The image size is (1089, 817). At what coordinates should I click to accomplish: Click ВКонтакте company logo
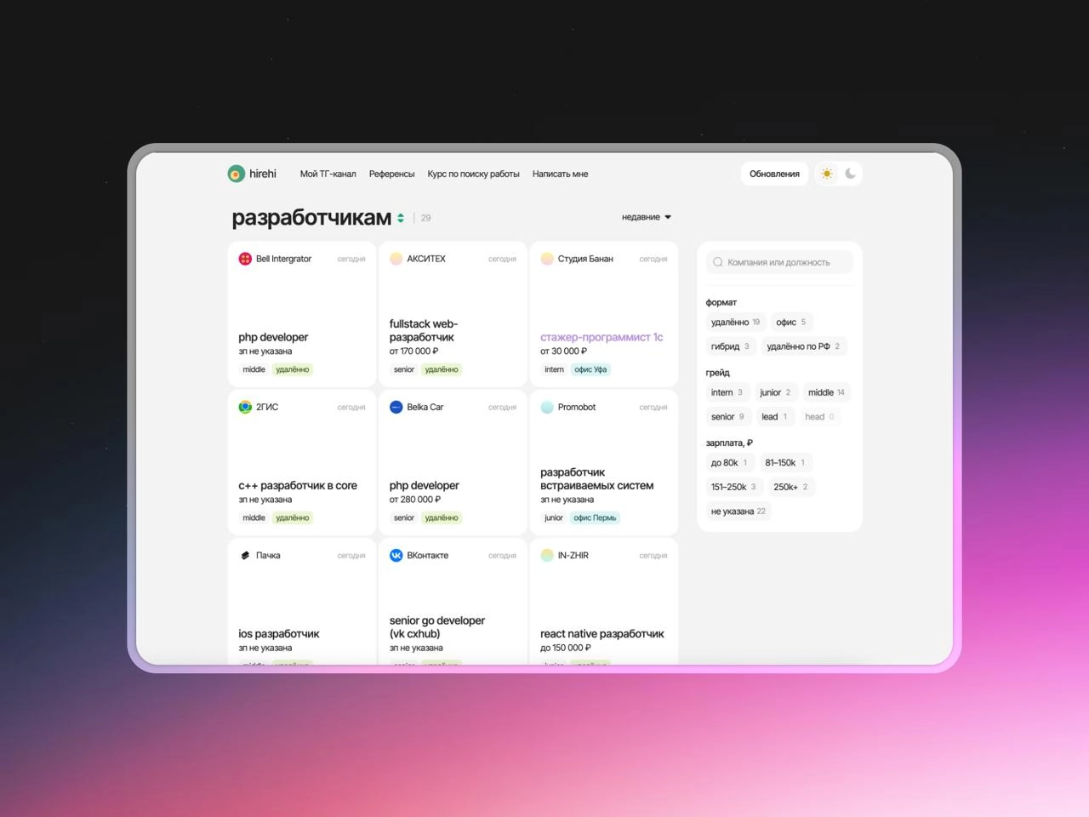(x=396, y=555)
